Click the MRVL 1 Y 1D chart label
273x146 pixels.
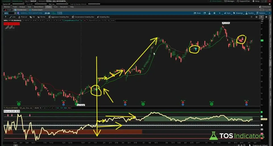click(x=13, y=21)
